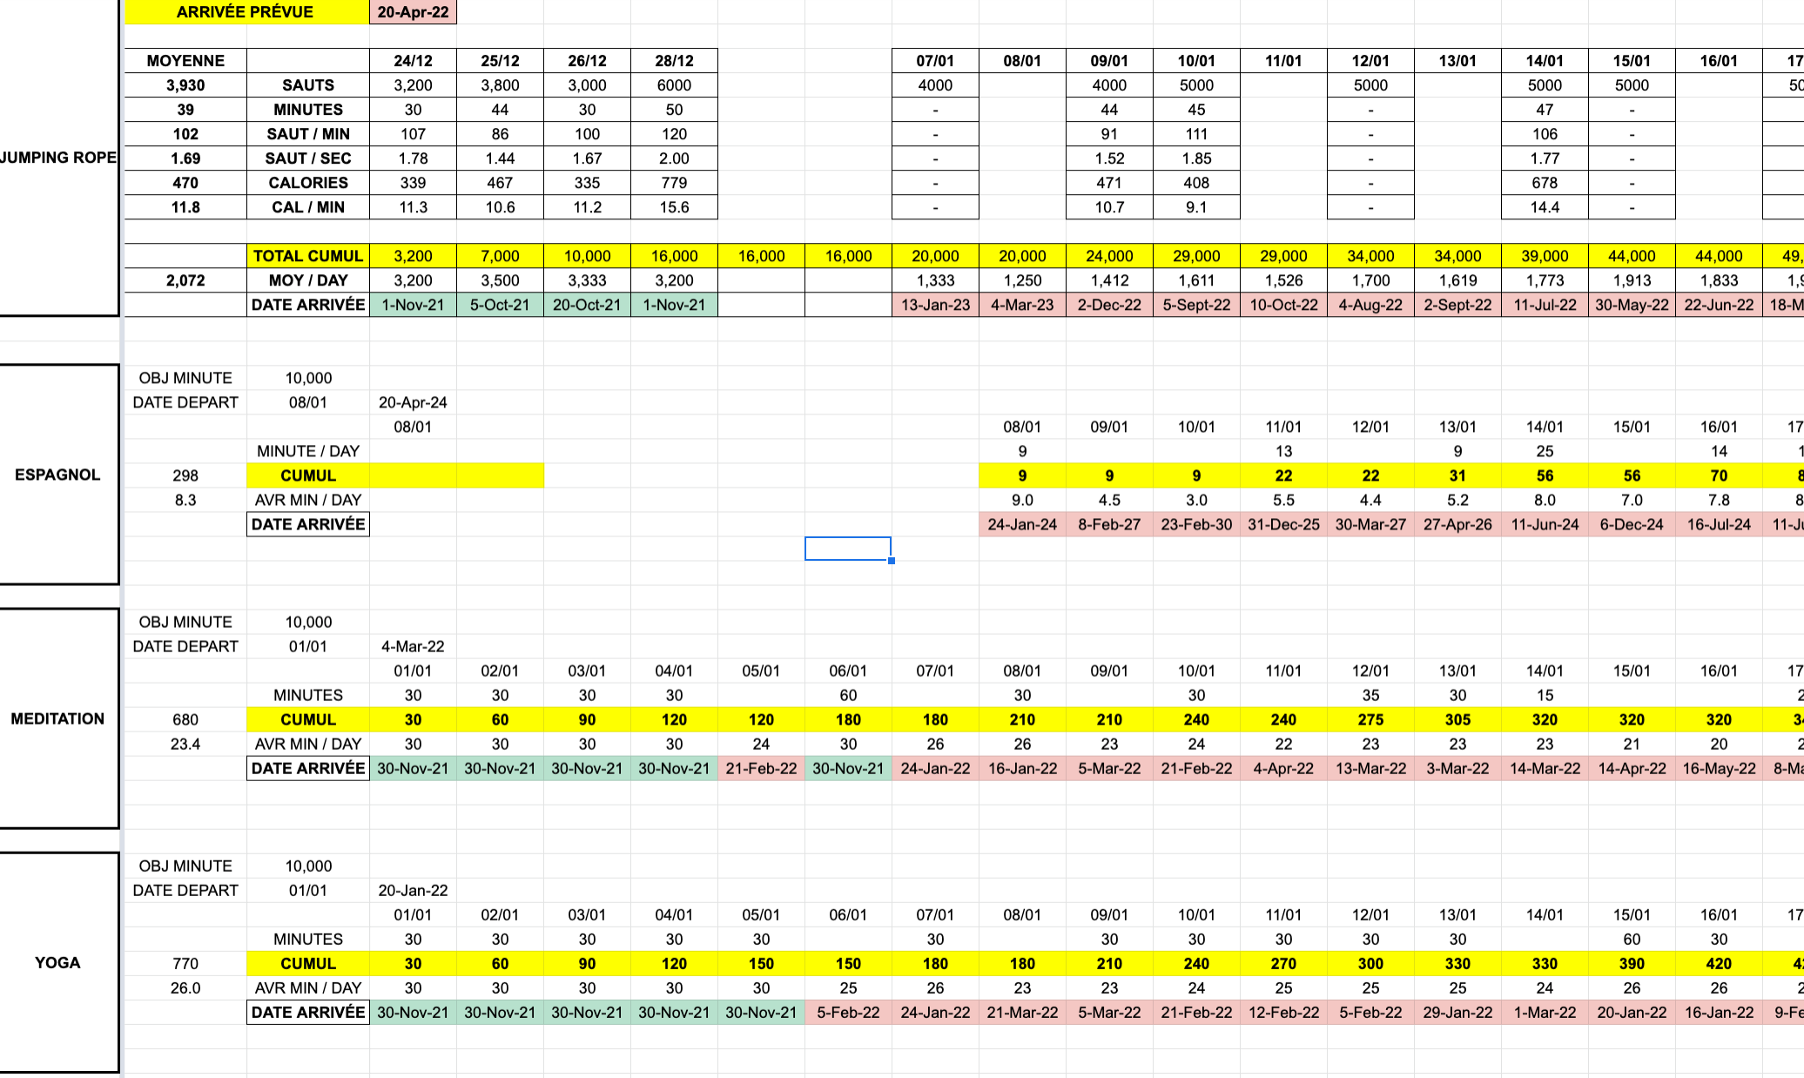Select the TOTAL CUMUL label cell
The width and height of the screenshot is (1804, 1078).
point(307,256)
